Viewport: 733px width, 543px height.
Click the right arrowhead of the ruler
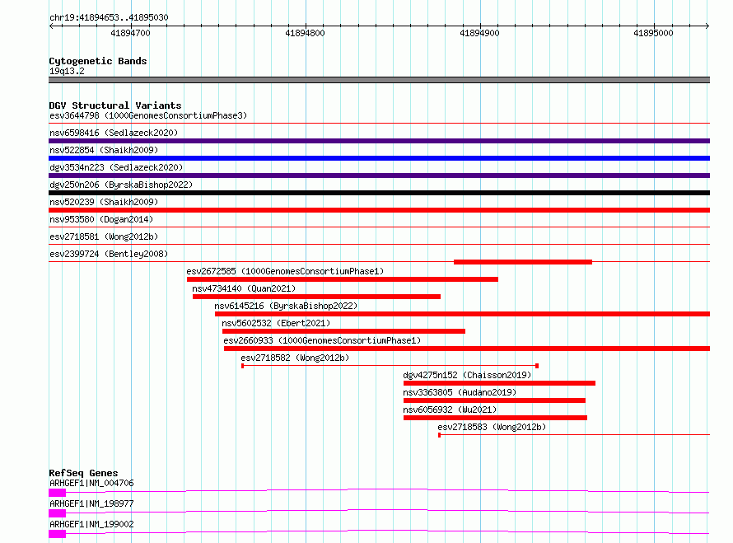[x=707, y=26]
